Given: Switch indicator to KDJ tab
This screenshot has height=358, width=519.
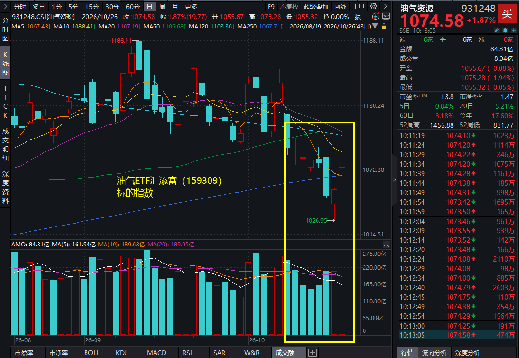Looking at the screenshot, I should pyautogui.click(x=122, y=353).
